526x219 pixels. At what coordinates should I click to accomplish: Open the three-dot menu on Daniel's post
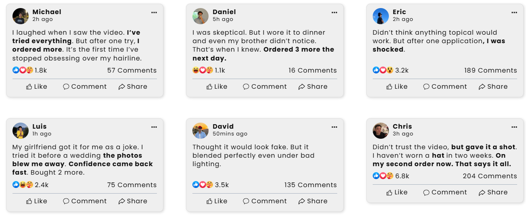point(334,13)
